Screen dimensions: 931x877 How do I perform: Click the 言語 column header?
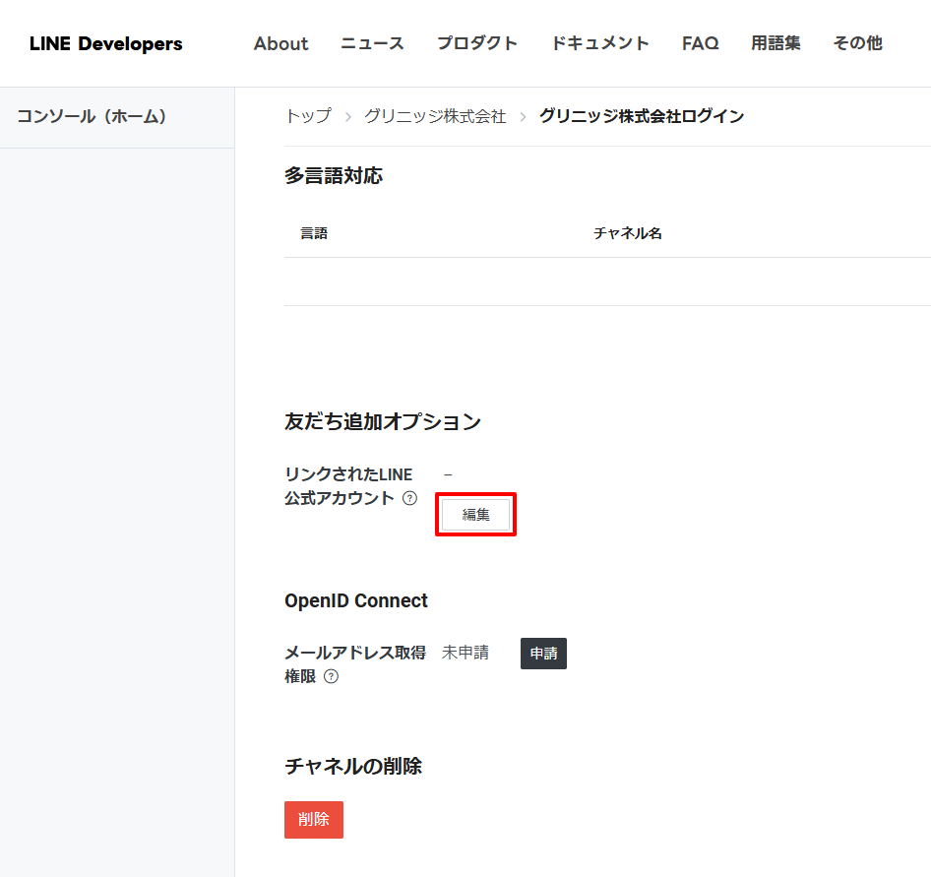pos(314,233)
